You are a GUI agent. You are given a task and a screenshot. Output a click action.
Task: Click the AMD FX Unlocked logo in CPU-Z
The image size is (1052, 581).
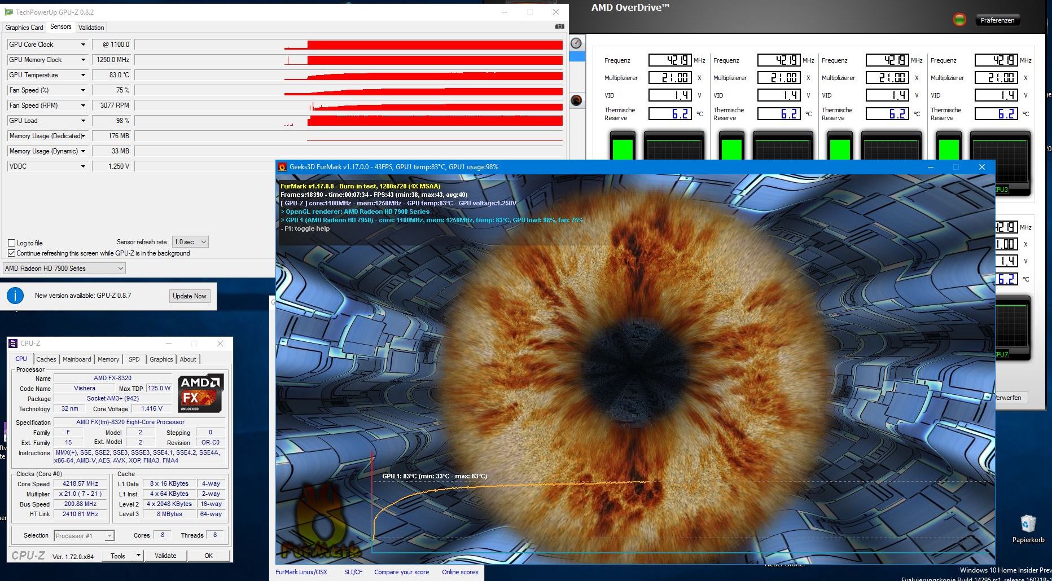point(201,393)
